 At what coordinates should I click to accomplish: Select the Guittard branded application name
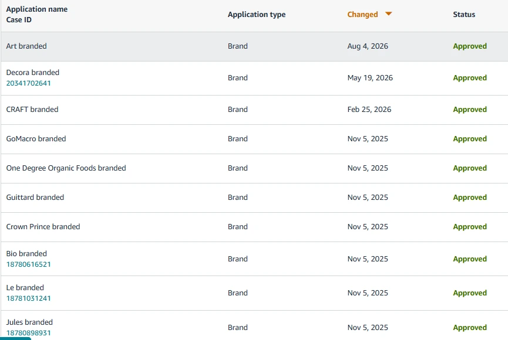(x=35, y=198)
